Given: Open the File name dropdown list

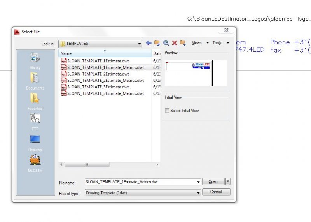Looking at the screenshot, I should pos(198,182).
